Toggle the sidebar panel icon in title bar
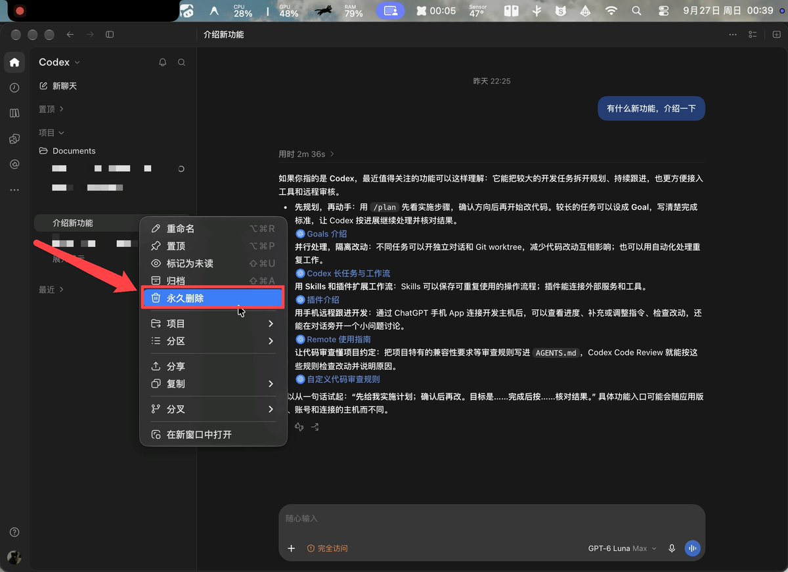Image resolution: width=788 pixels, height=572 pixels. click(x=110, y=34)
